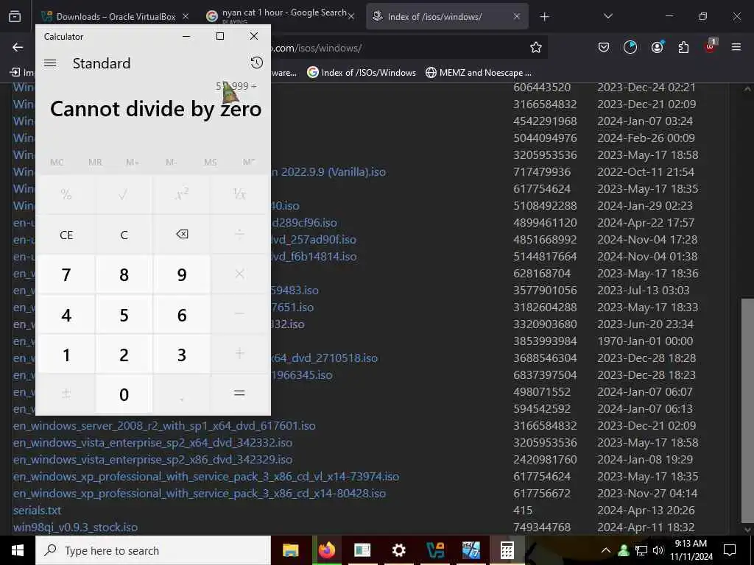Click digit 3 on the Calculator keypad

[x=182, y=355]
